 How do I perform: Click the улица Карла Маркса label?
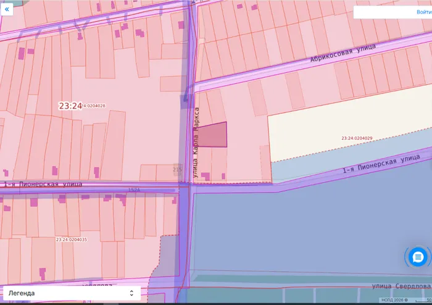pyautogui.click(x=196, y=143)
